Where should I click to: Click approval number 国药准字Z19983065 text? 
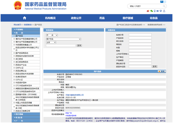pos(74,74)
